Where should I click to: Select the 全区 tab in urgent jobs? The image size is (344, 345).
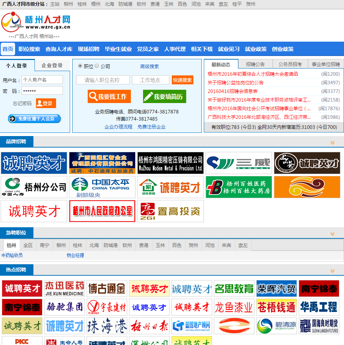pos(28,245)
